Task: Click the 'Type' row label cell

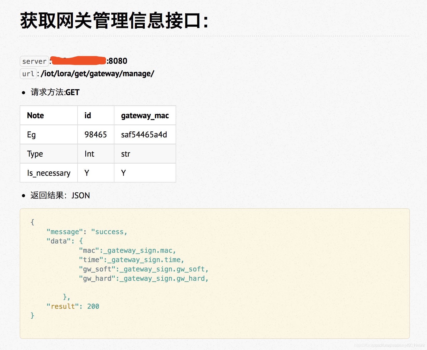Action: point(49,154)
